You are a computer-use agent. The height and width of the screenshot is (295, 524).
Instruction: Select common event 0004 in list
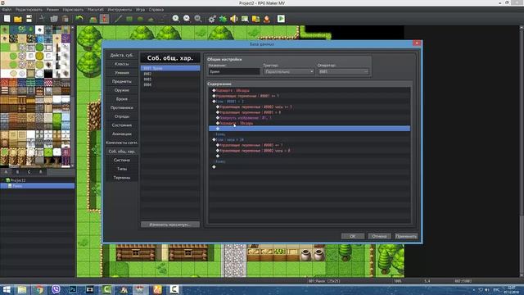click(x=170, y=84)
